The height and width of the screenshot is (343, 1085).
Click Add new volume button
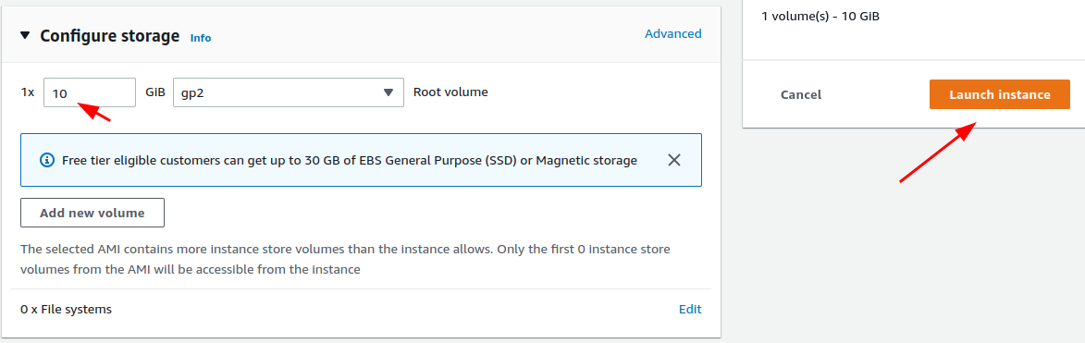point(92,213)
